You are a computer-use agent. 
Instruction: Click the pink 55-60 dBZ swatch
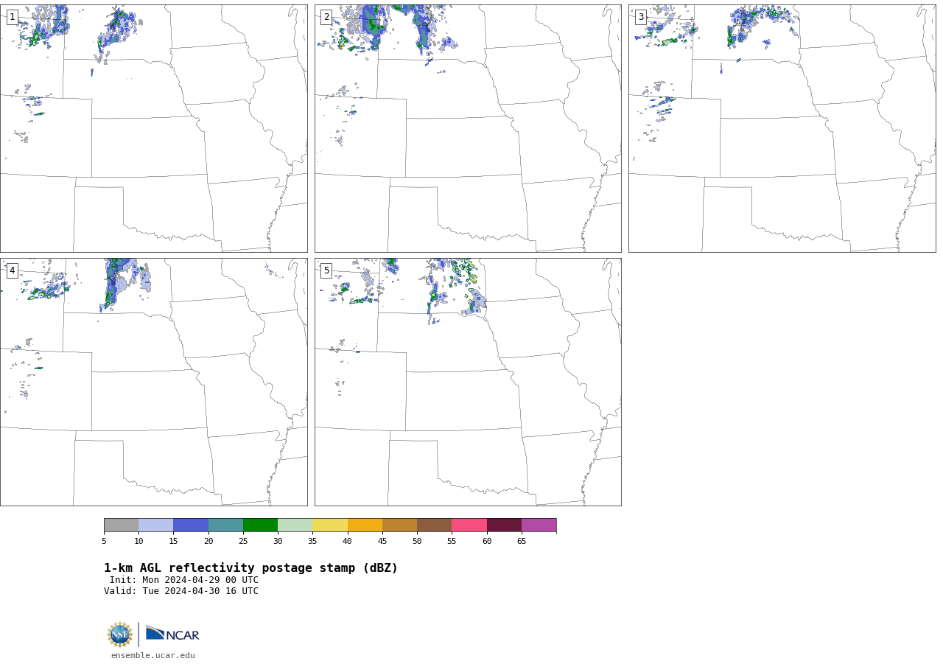[x=469, y=525]
